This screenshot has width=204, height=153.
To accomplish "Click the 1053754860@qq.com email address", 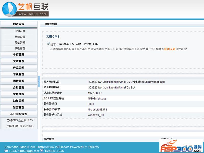I will coord(24,151).
